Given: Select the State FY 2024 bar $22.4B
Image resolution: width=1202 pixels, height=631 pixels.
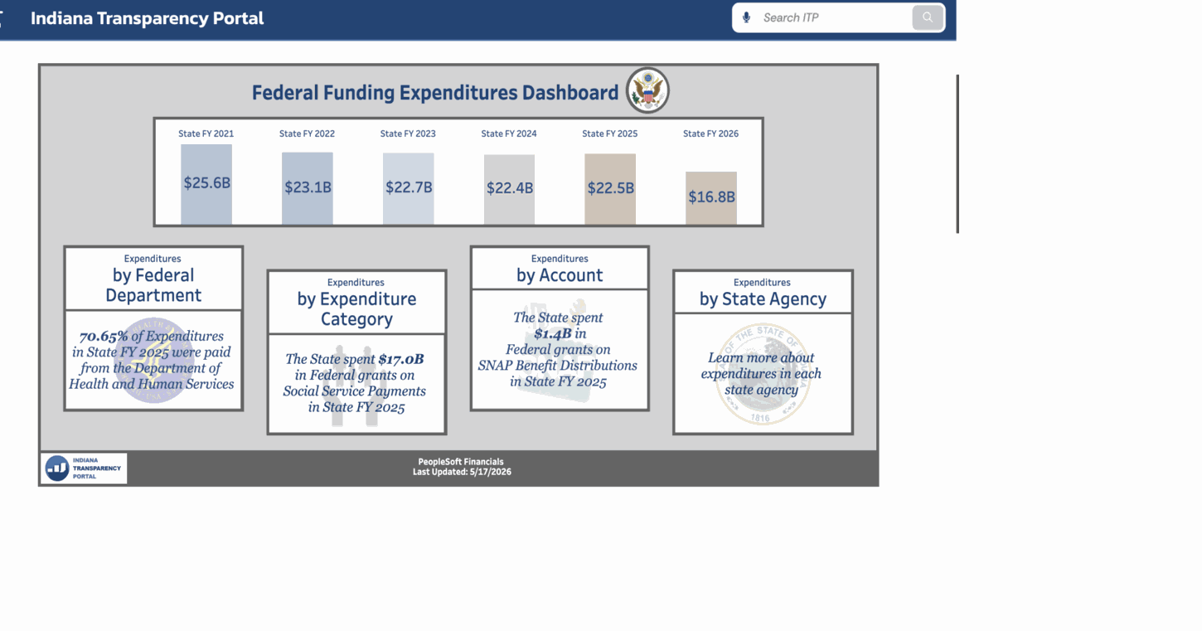Looking at the screenshot, I should coord(509,189).
